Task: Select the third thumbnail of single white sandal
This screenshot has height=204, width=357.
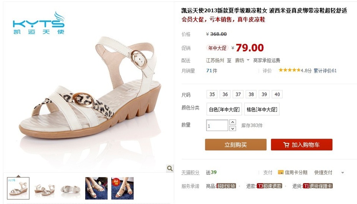Action: 70,188
